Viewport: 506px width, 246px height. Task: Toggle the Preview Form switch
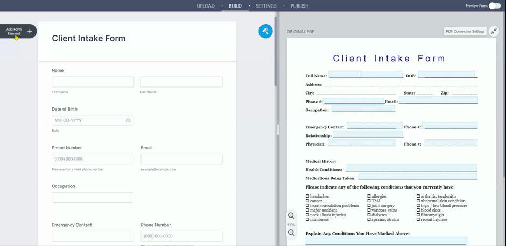pyautogui.click(x=494, y=6)
